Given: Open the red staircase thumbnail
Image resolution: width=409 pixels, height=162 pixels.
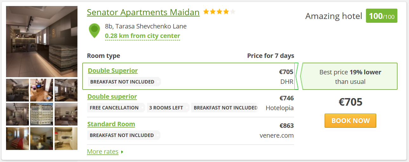Looking at the screenshot, I should click(17, 139).
